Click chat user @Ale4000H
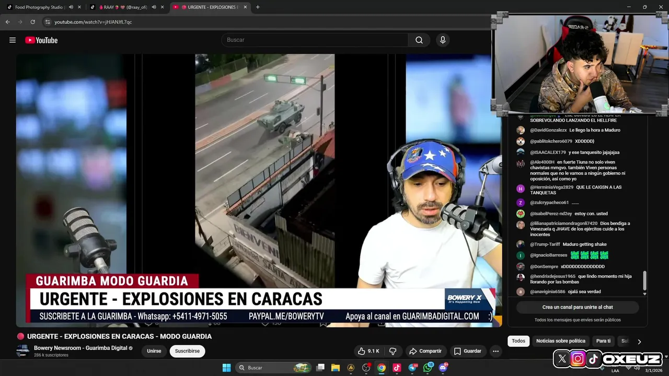This screenshot has height=376, width=669. [542, 162]
